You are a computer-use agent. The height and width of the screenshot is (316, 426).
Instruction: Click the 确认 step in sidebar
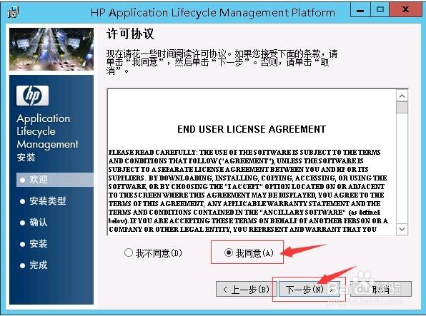pyautogui.click(x=39, y=222)
